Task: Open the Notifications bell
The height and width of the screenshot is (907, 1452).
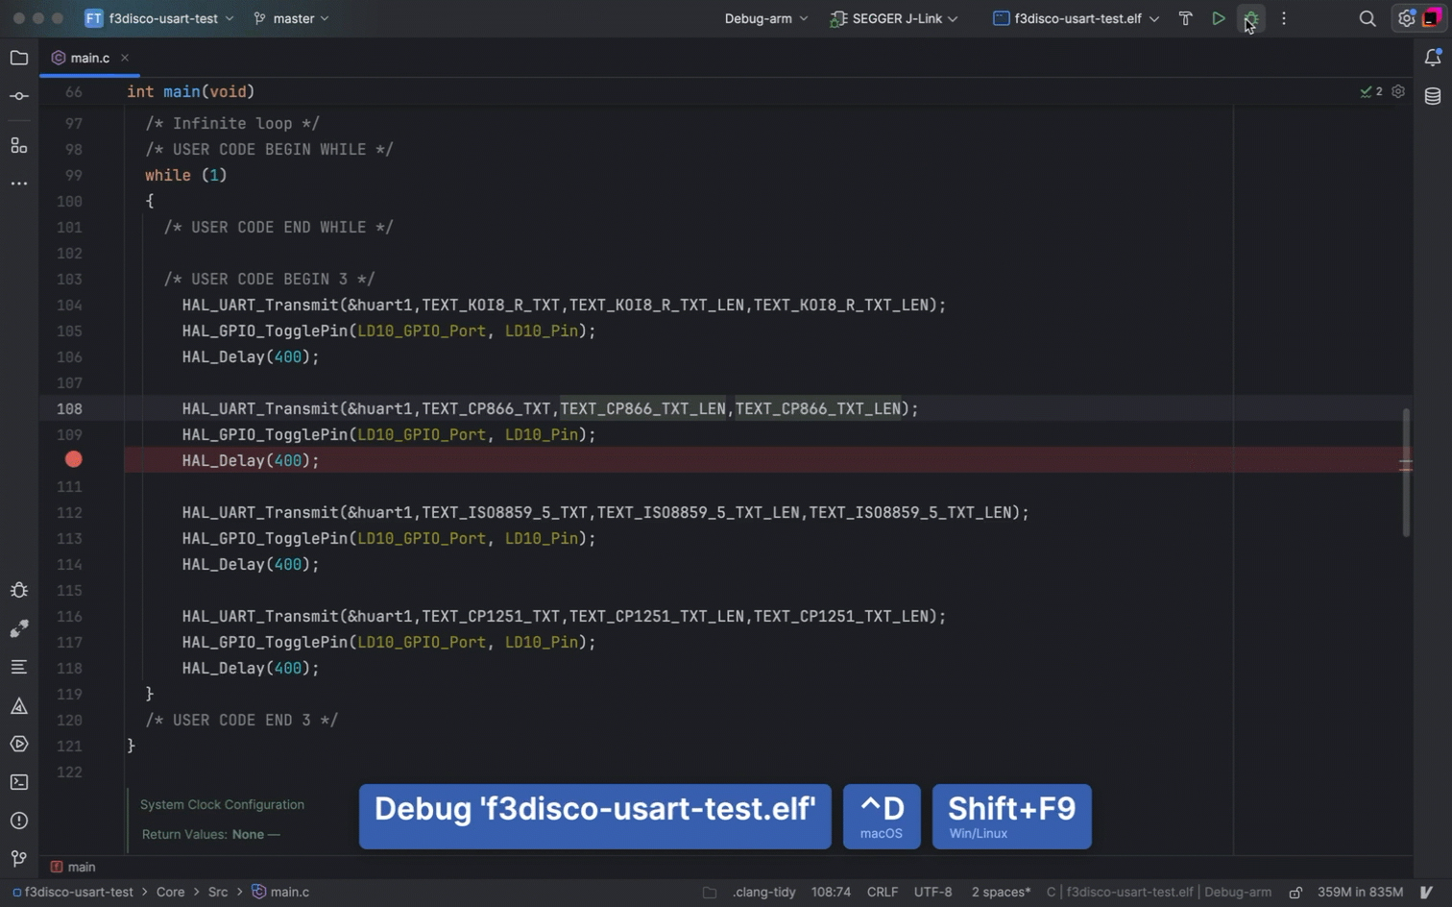Action: (1433, 58)
